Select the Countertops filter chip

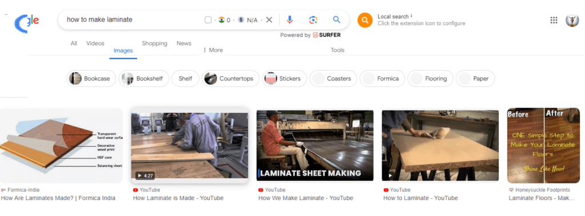click(231, 79)
